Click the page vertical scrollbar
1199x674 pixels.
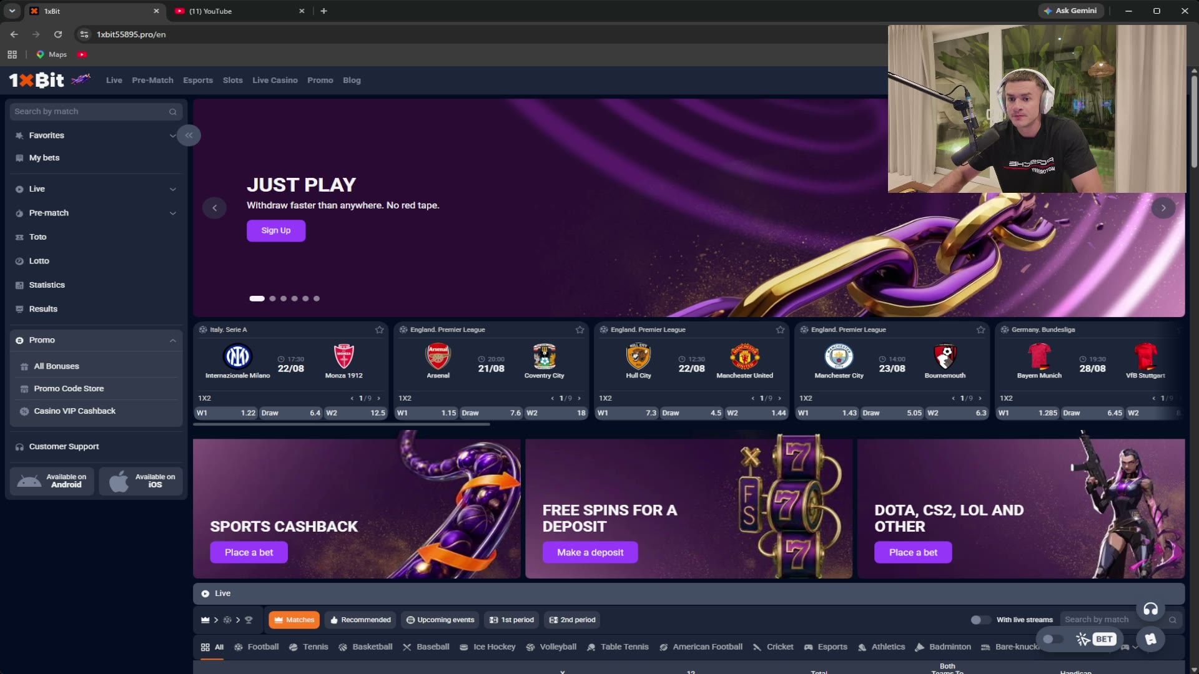1194,122
